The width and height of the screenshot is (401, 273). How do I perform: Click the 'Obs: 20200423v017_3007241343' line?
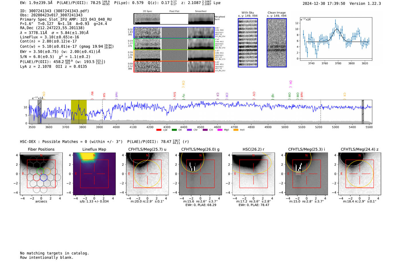coord(51,15)
